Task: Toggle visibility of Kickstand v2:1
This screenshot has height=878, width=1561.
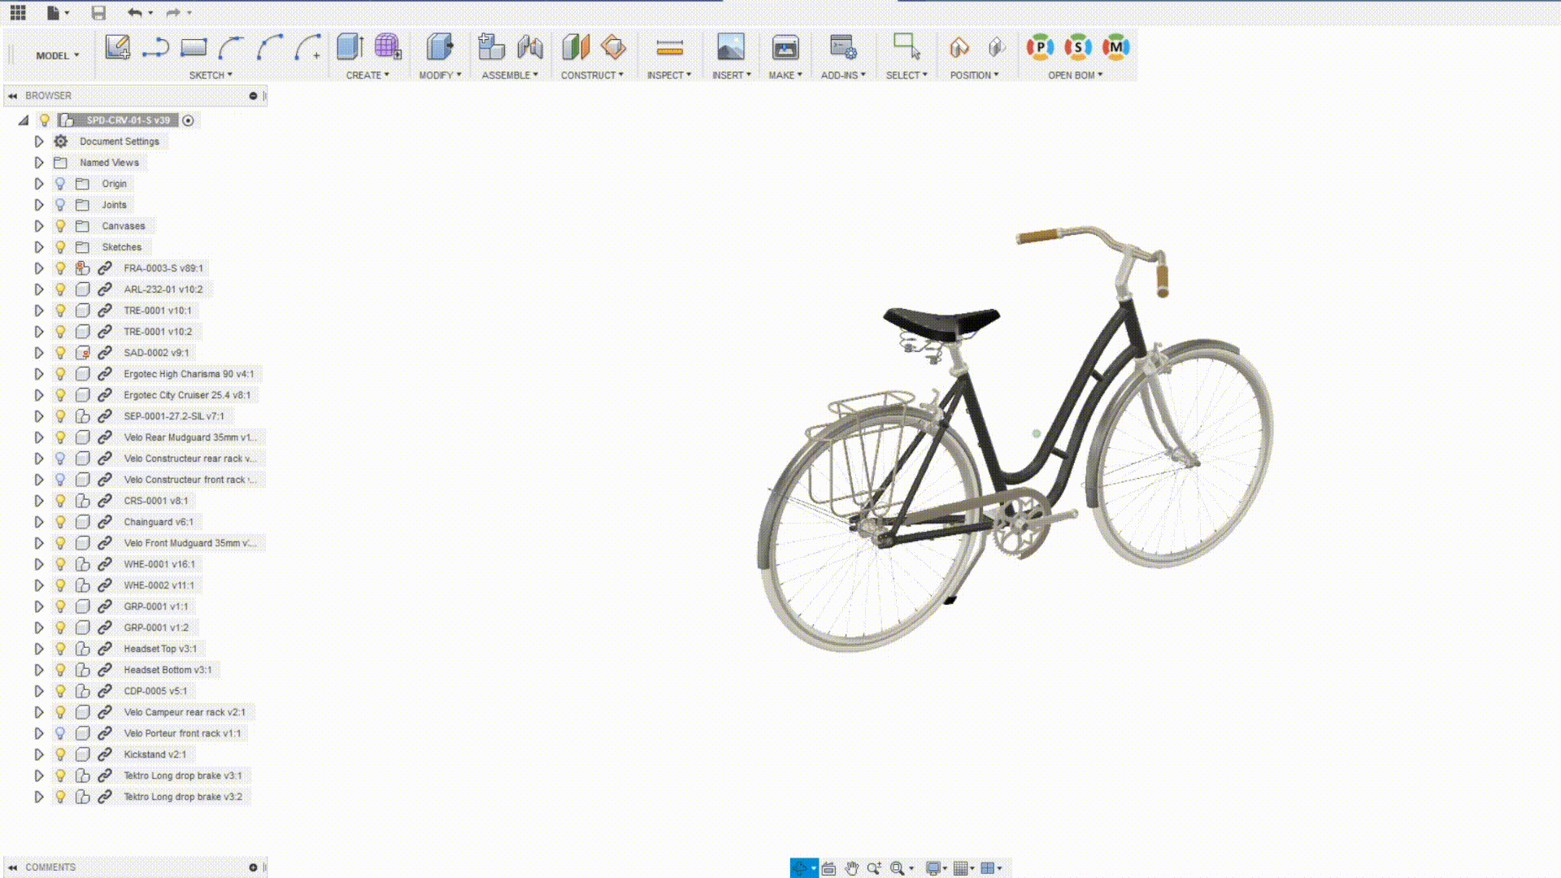Action: coord(61,754)
